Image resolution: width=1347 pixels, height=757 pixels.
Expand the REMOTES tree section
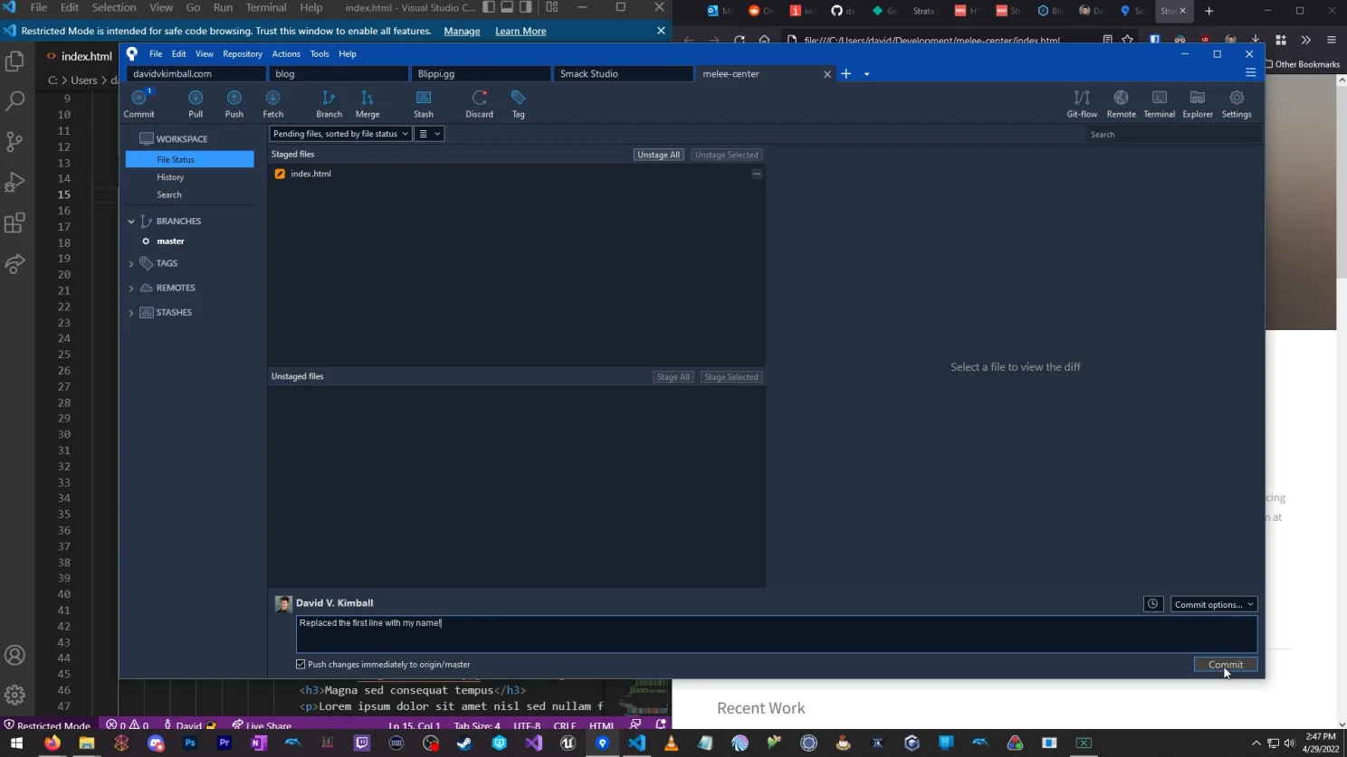(131, 288)
